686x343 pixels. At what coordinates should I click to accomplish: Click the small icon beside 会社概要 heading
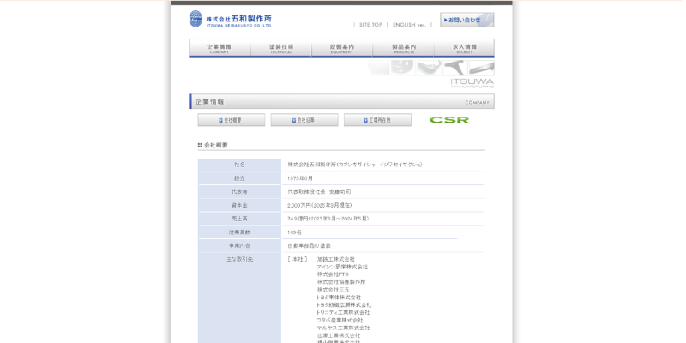[200, 145]
